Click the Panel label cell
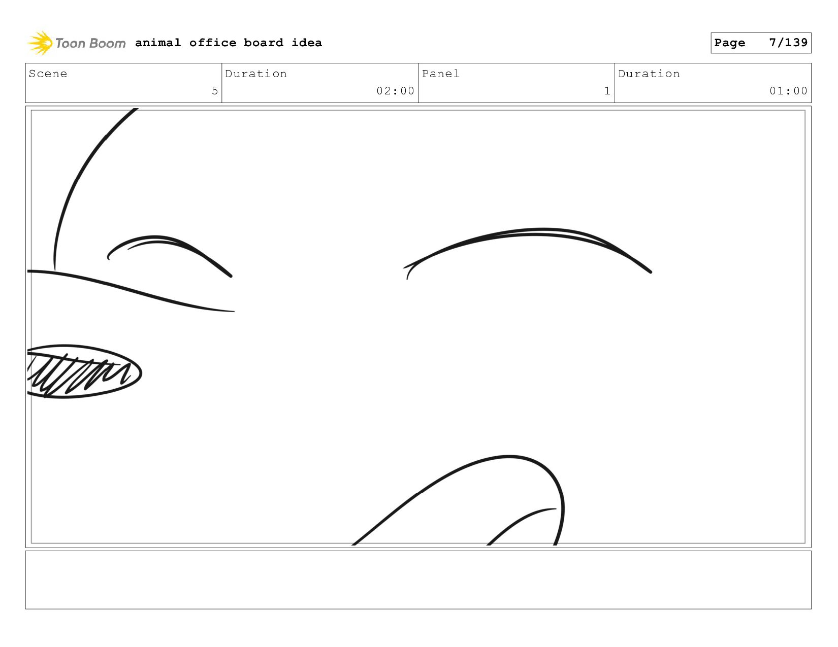Image resolution: width=838 pixels, height=647 pixels. (x=517, y=83)
